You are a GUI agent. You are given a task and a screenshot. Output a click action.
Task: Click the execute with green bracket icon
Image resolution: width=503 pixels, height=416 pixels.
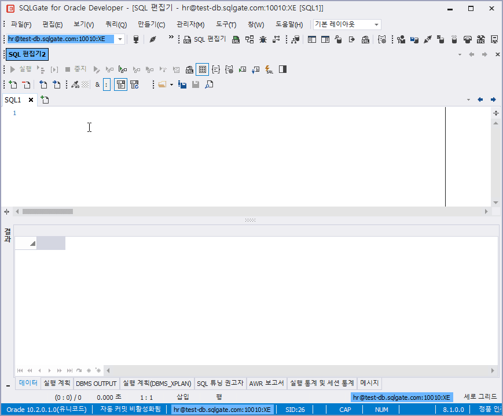(x=123, y=69)
